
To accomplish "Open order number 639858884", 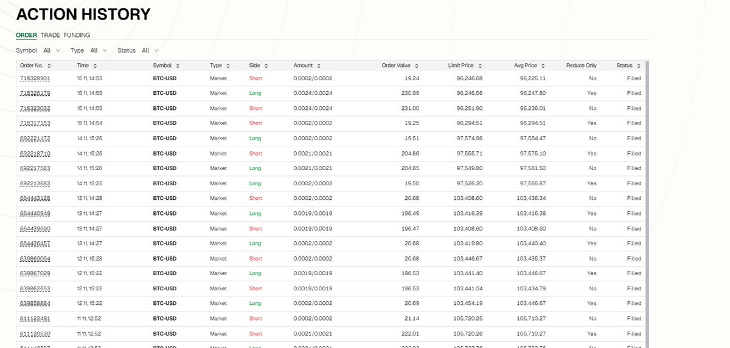I will click(x=35, y=303).
